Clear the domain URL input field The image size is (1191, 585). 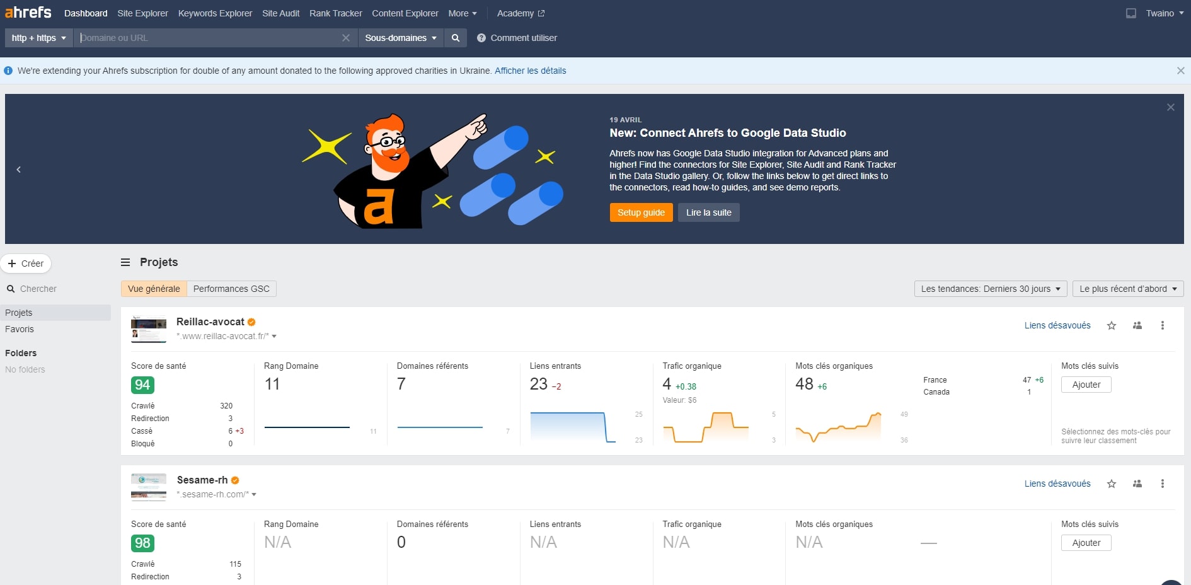(346, 38)
